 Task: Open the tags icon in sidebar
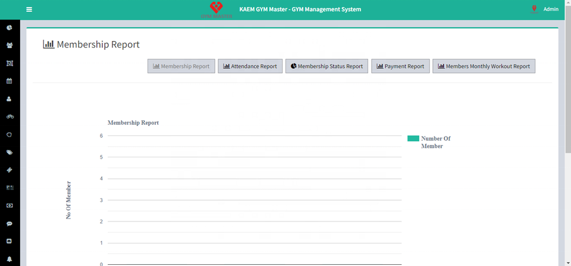[10, 152]
